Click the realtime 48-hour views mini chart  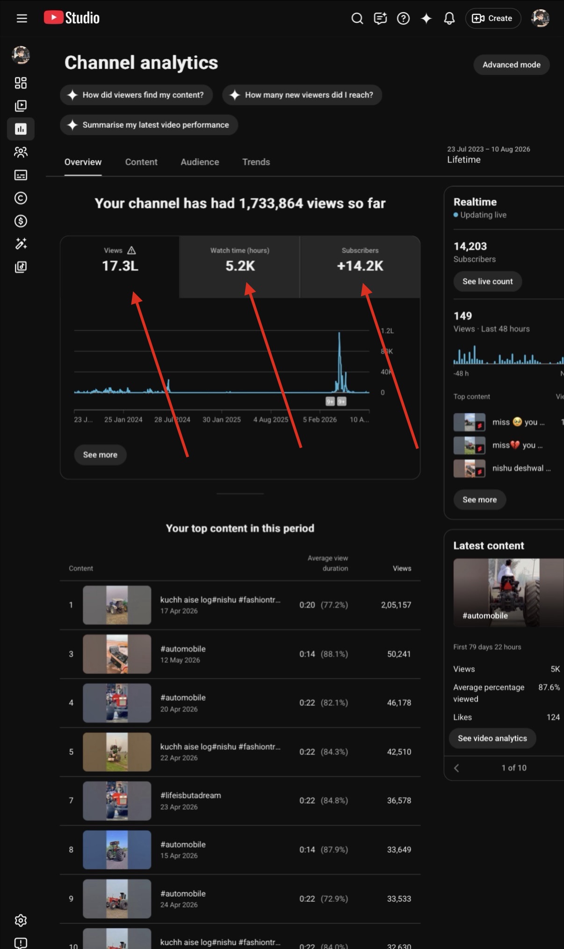[x=508, y=355]
